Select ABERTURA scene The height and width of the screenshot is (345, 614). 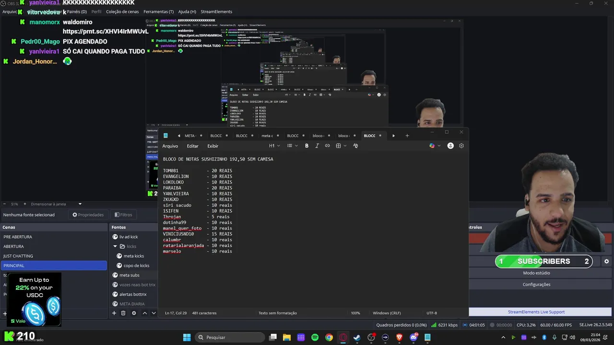54,246
